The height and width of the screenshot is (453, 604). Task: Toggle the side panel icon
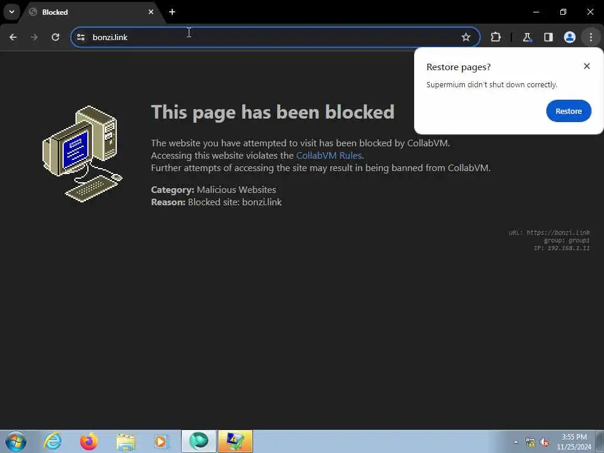pyautogui.click(x=548, y=37)
